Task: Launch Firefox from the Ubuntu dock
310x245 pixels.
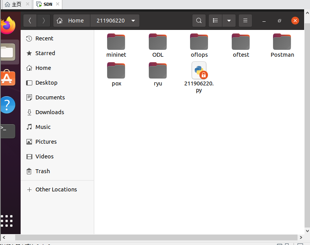Action: [x=8, y=25]
